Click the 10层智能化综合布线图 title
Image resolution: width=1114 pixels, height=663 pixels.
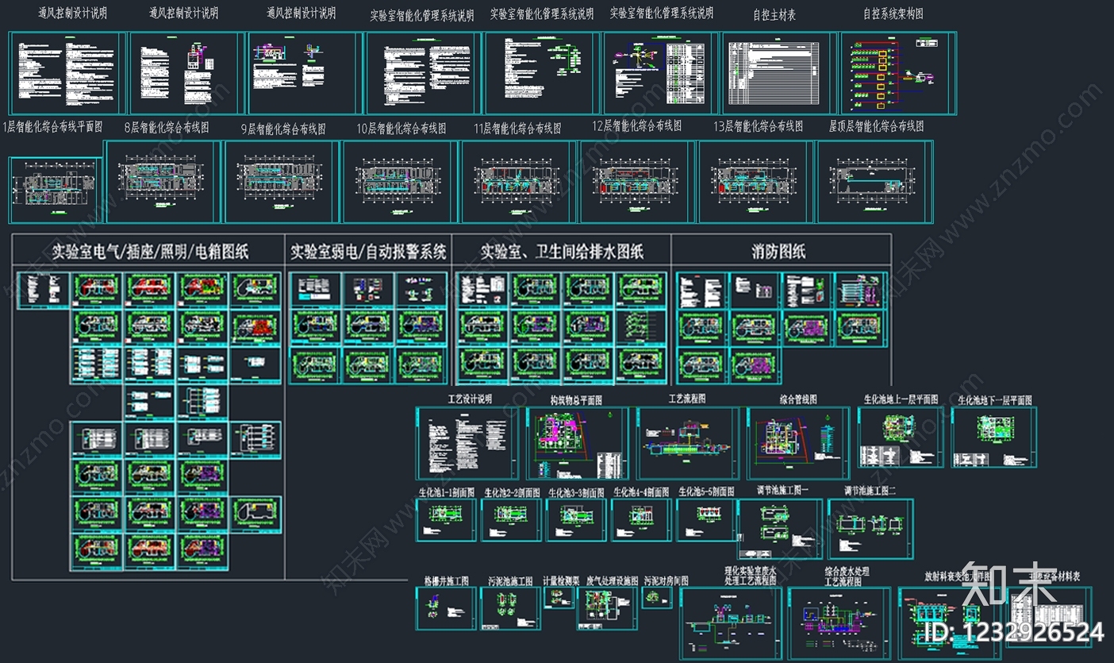tap(401, 128)
